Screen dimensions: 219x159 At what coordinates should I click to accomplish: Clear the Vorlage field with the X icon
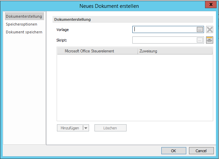tap(210, 30)
